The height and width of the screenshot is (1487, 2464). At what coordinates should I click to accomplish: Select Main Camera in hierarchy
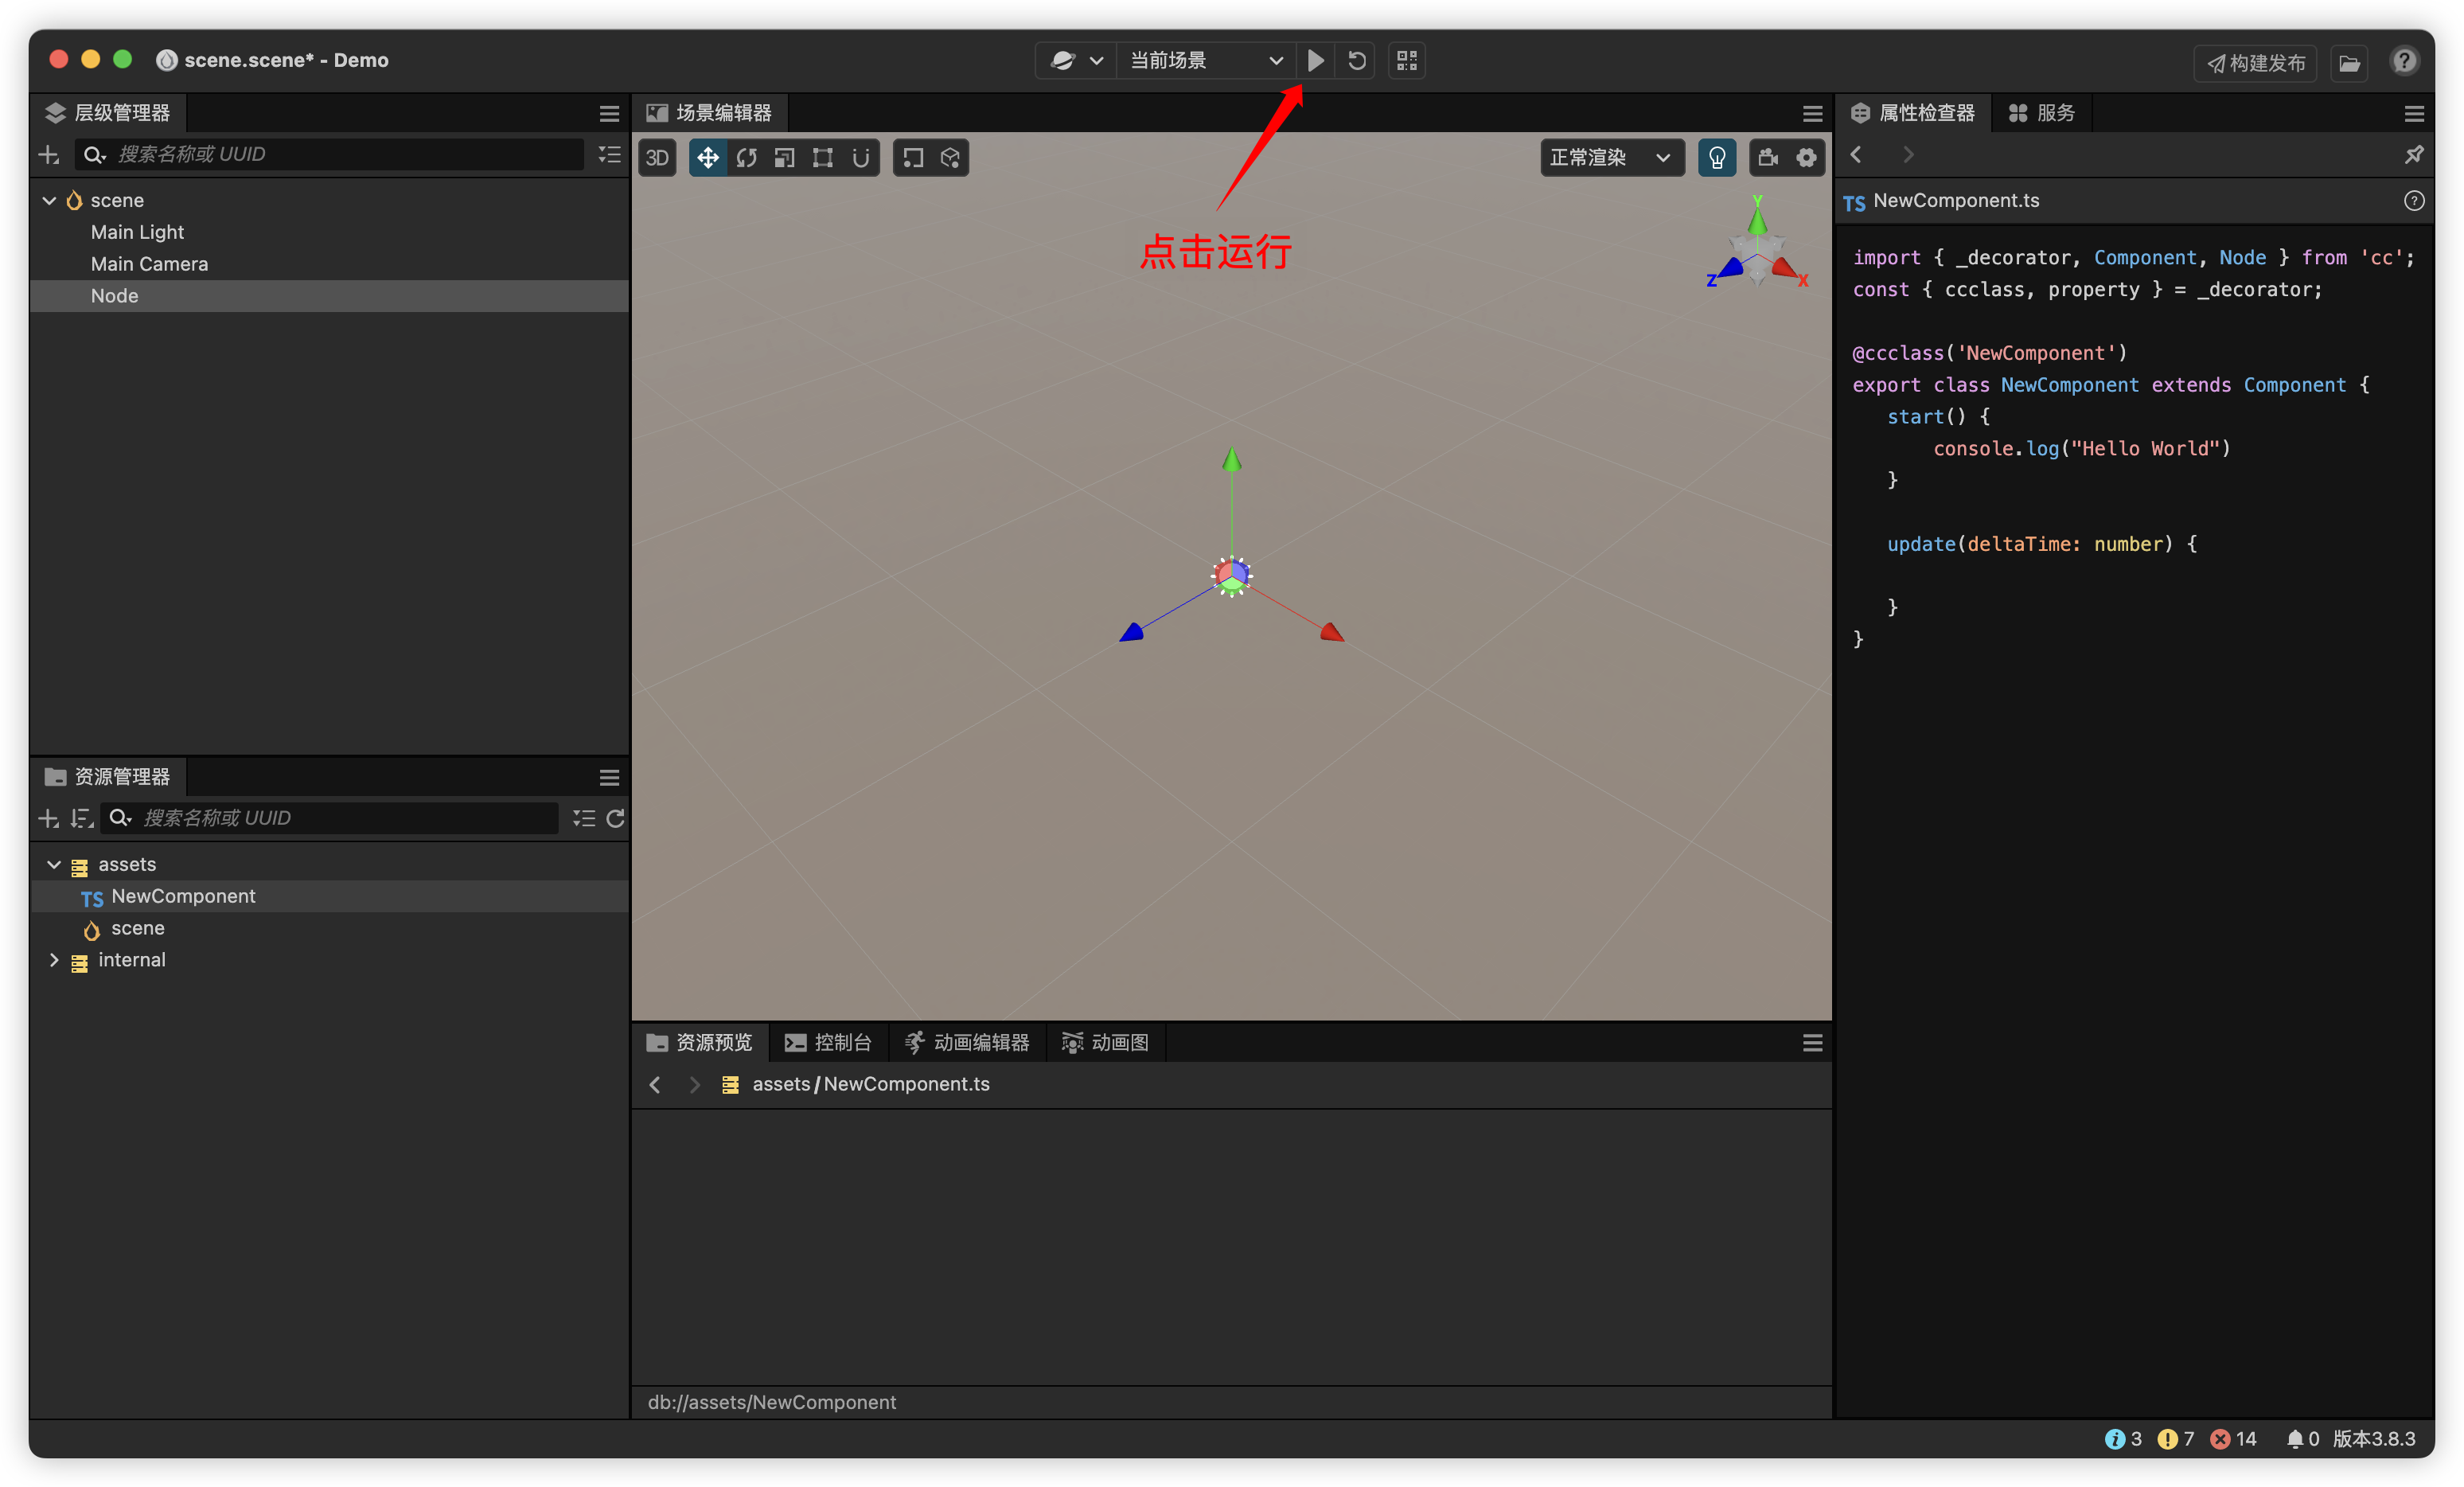(149, 264)
